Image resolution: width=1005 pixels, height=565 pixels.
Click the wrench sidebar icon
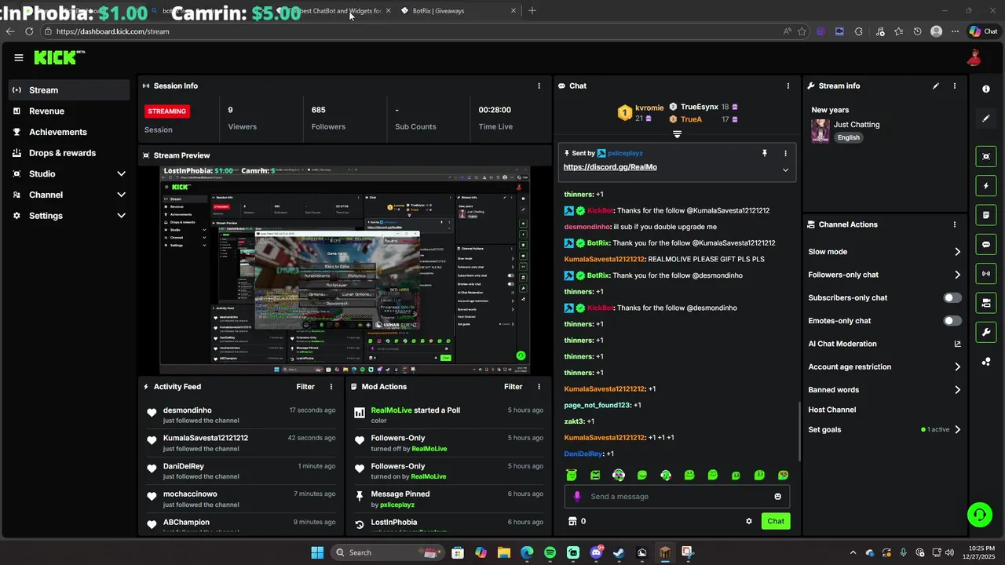pyautogui.click(x=986, y=332)
